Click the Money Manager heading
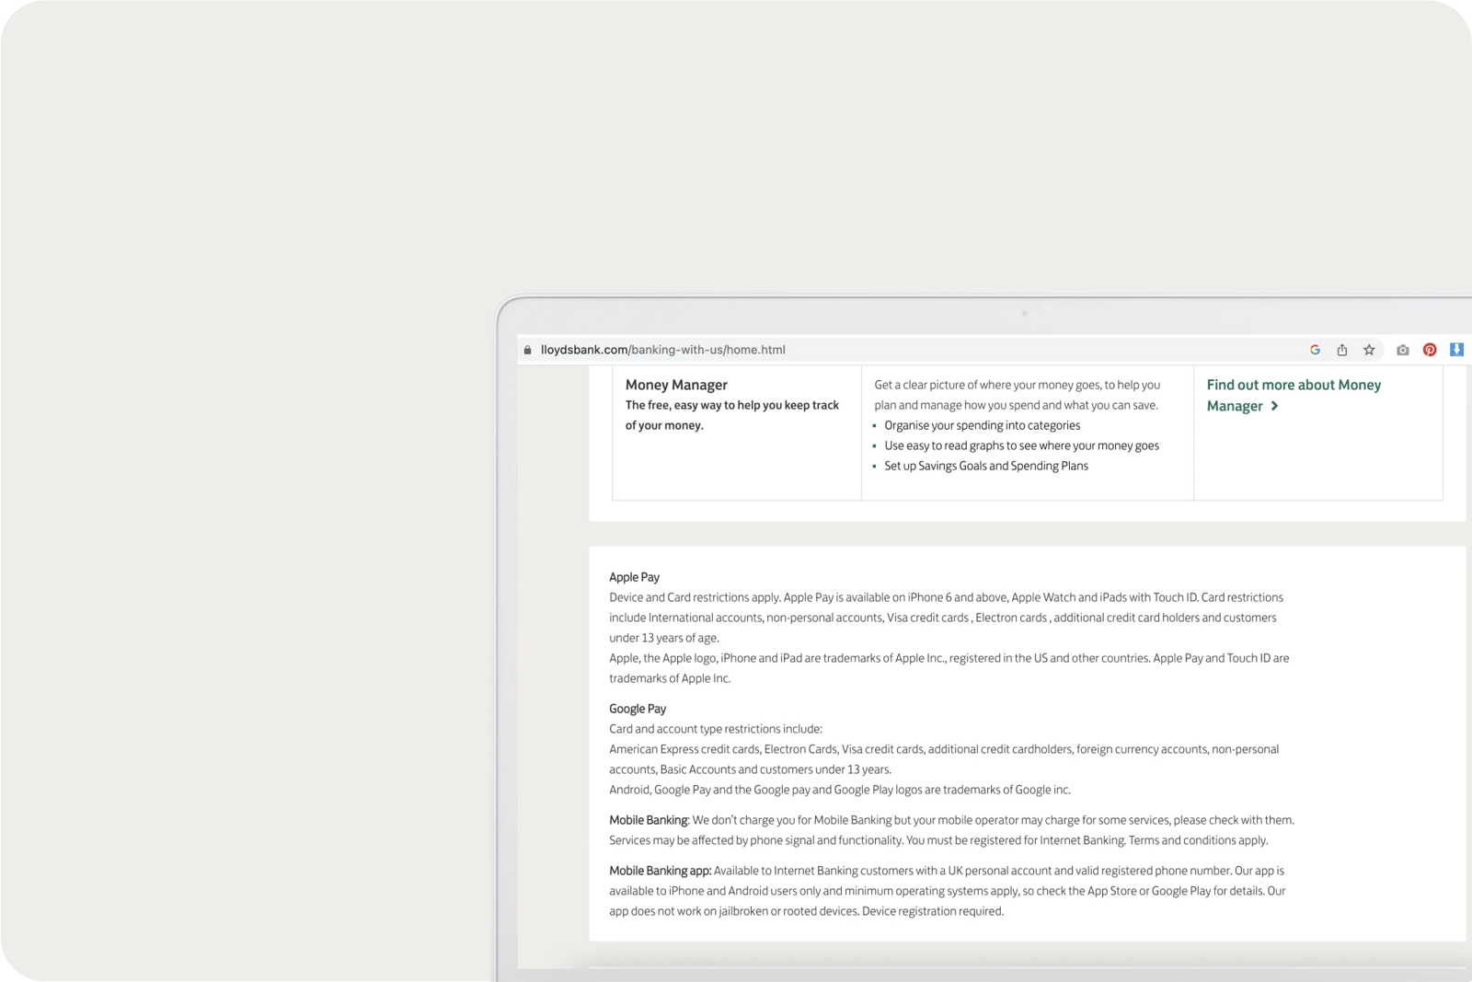Viewport: 1472px width, 982px height. click(x=676, y=385)
